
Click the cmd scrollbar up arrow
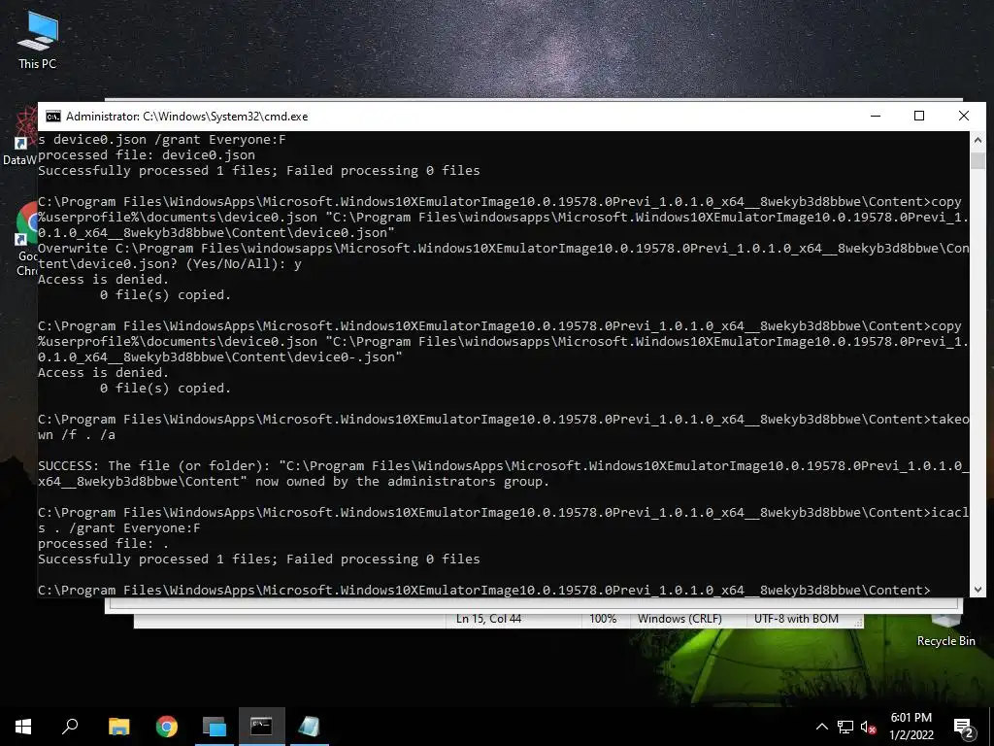(x=977, y=140)
